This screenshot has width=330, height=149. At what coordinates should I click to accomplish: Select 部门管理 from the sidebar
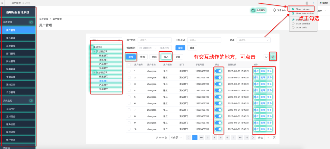[11, 54]
